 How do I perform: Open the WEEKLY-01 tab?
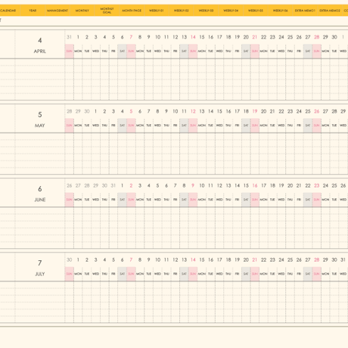coord(157,11)
